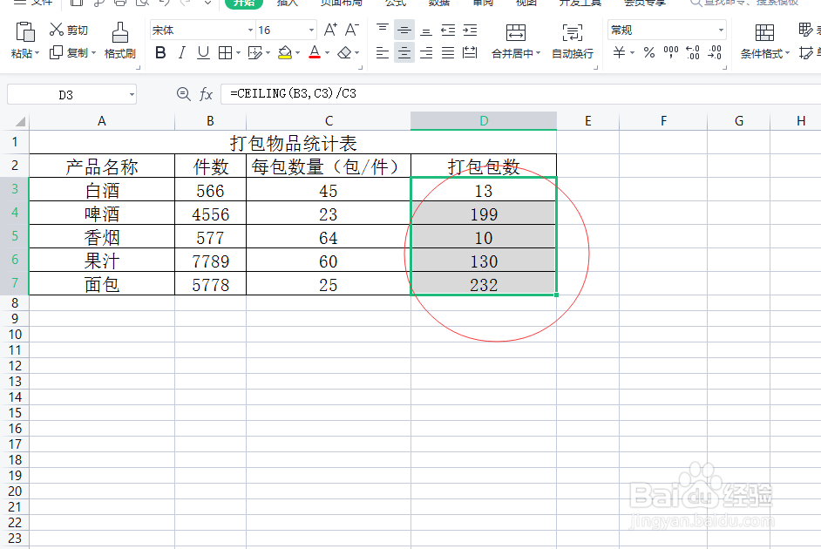Click the zoom magnifier beside fx
This screenshot has height=549, width=821.
pyautogui.click(x=183, y=94)
